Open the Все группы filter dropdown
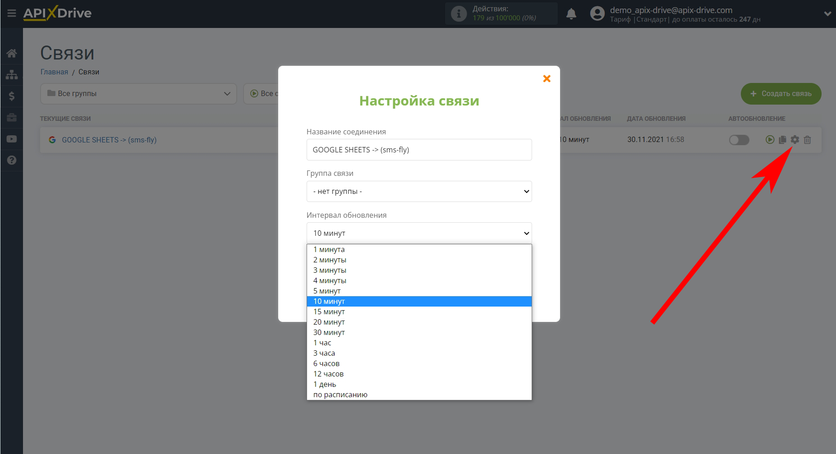The image size is (836, 454). click(138, 94)
